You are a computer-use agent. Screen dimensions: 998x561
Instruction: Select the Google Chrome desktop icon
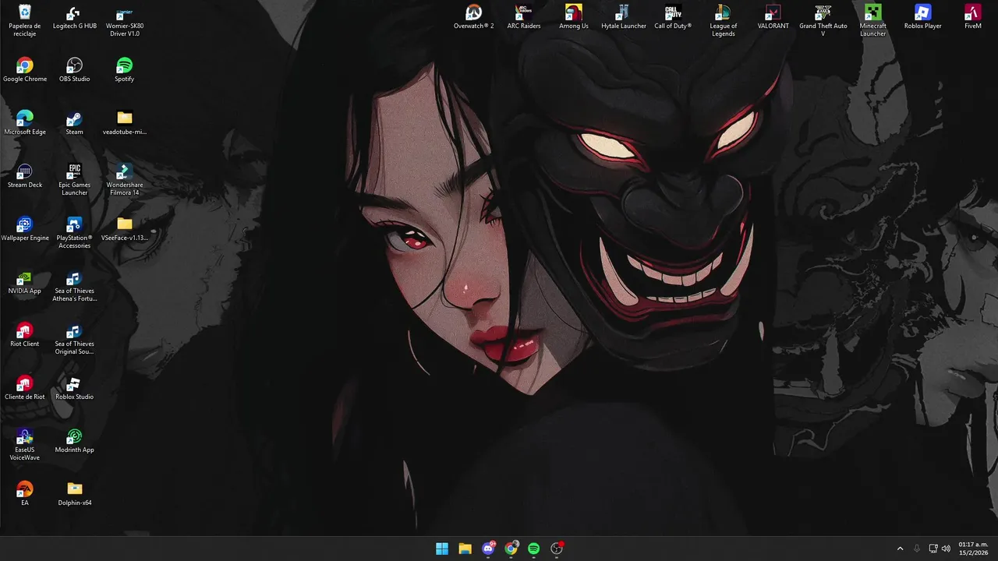(x=25, y=70)
